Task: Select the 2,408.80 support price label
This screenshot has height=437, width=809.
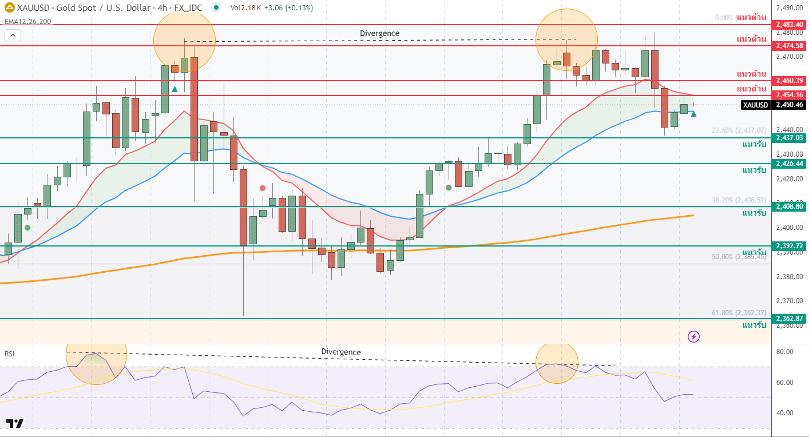Action: pos(790,206)
